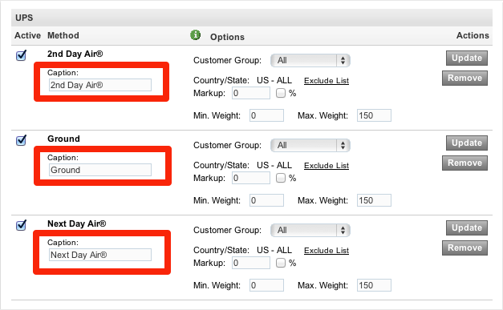The height and width of the screenshot is (310, 503).
Task: Click the Ground caption input field
Action: 100,170
